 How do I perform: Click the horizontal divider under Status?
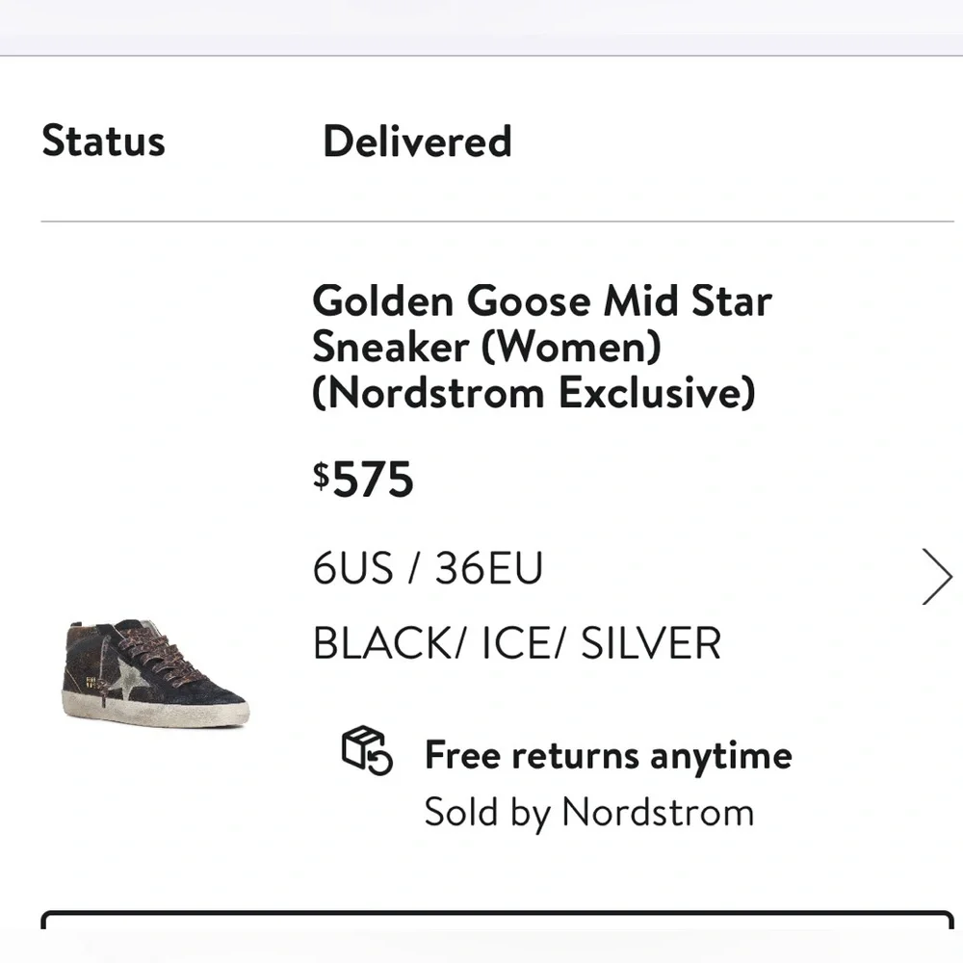(481, 220)
